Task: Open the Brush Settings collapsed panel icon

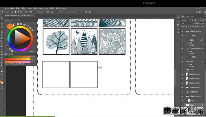Action: [x=178, y=22]
